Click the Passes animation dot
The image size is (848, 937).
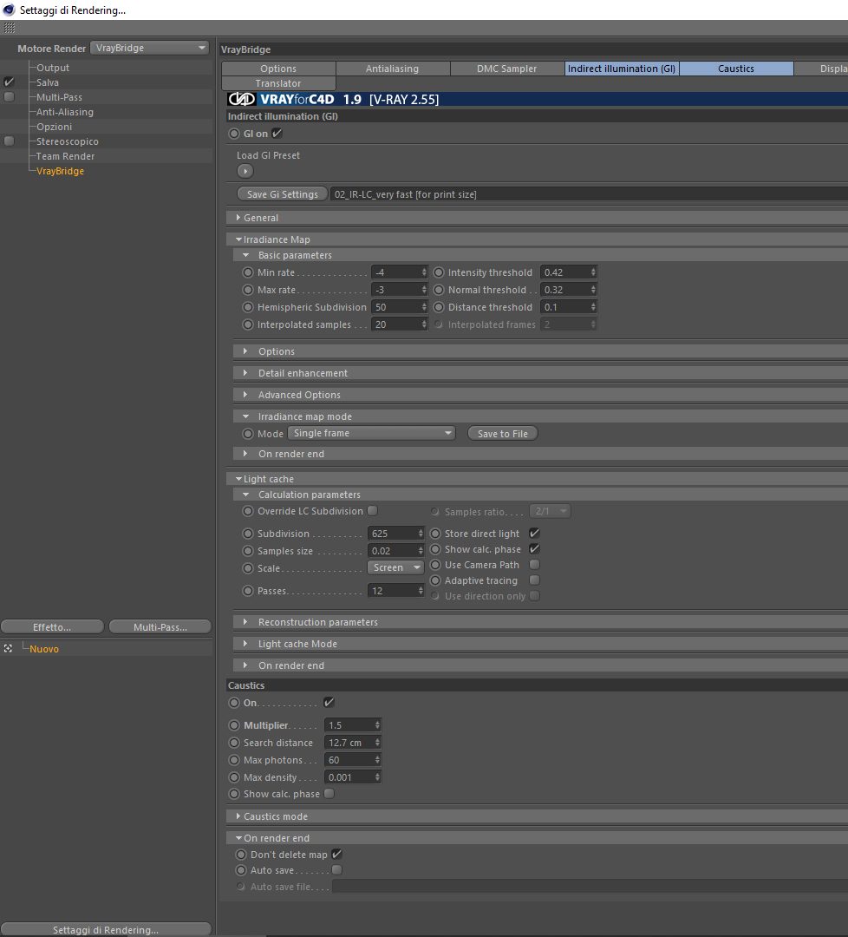coord(248,591)
